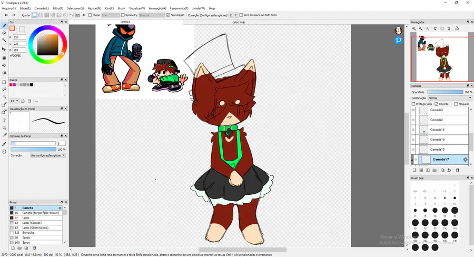Rotate canvas right in Navegador
The image size is (474, 257).
pyautogui.click(x=449, y=29)
